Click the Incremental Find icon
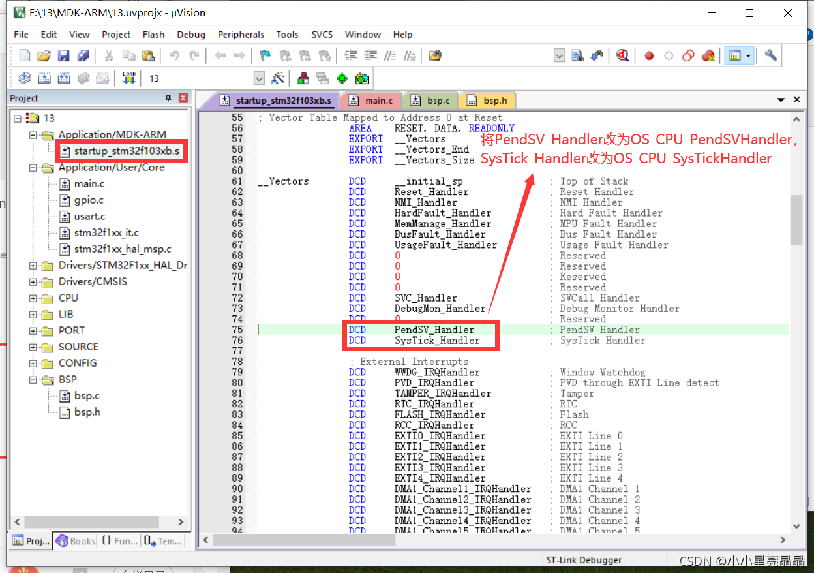The width and height of the screenshot is (814, 573). point(596,55)
